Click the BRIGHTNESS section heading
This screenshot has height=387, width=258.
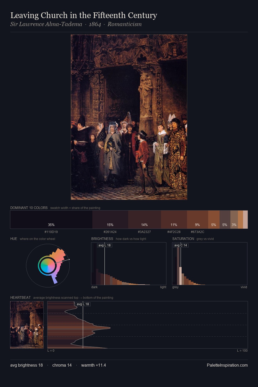102,239
